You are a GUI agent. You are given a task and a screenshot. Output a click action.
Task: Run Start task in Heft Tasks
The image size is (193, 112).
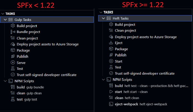click(119, 61)
